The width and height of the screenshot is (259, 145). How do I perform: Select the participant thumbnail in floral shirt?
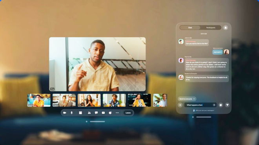pyautogui.click(x=114, y=100)
